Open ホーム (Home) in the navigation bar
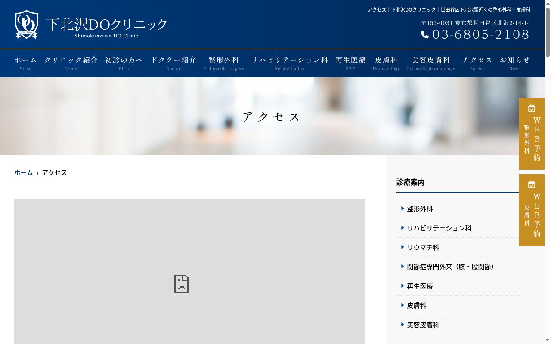 (x=25, y=63)
